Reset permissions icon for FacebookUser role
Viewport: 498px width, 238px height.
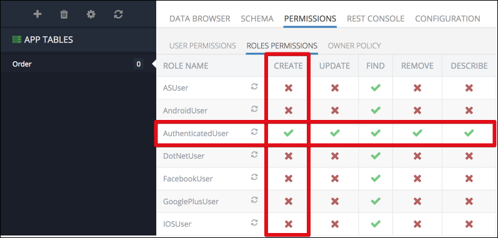254,177
